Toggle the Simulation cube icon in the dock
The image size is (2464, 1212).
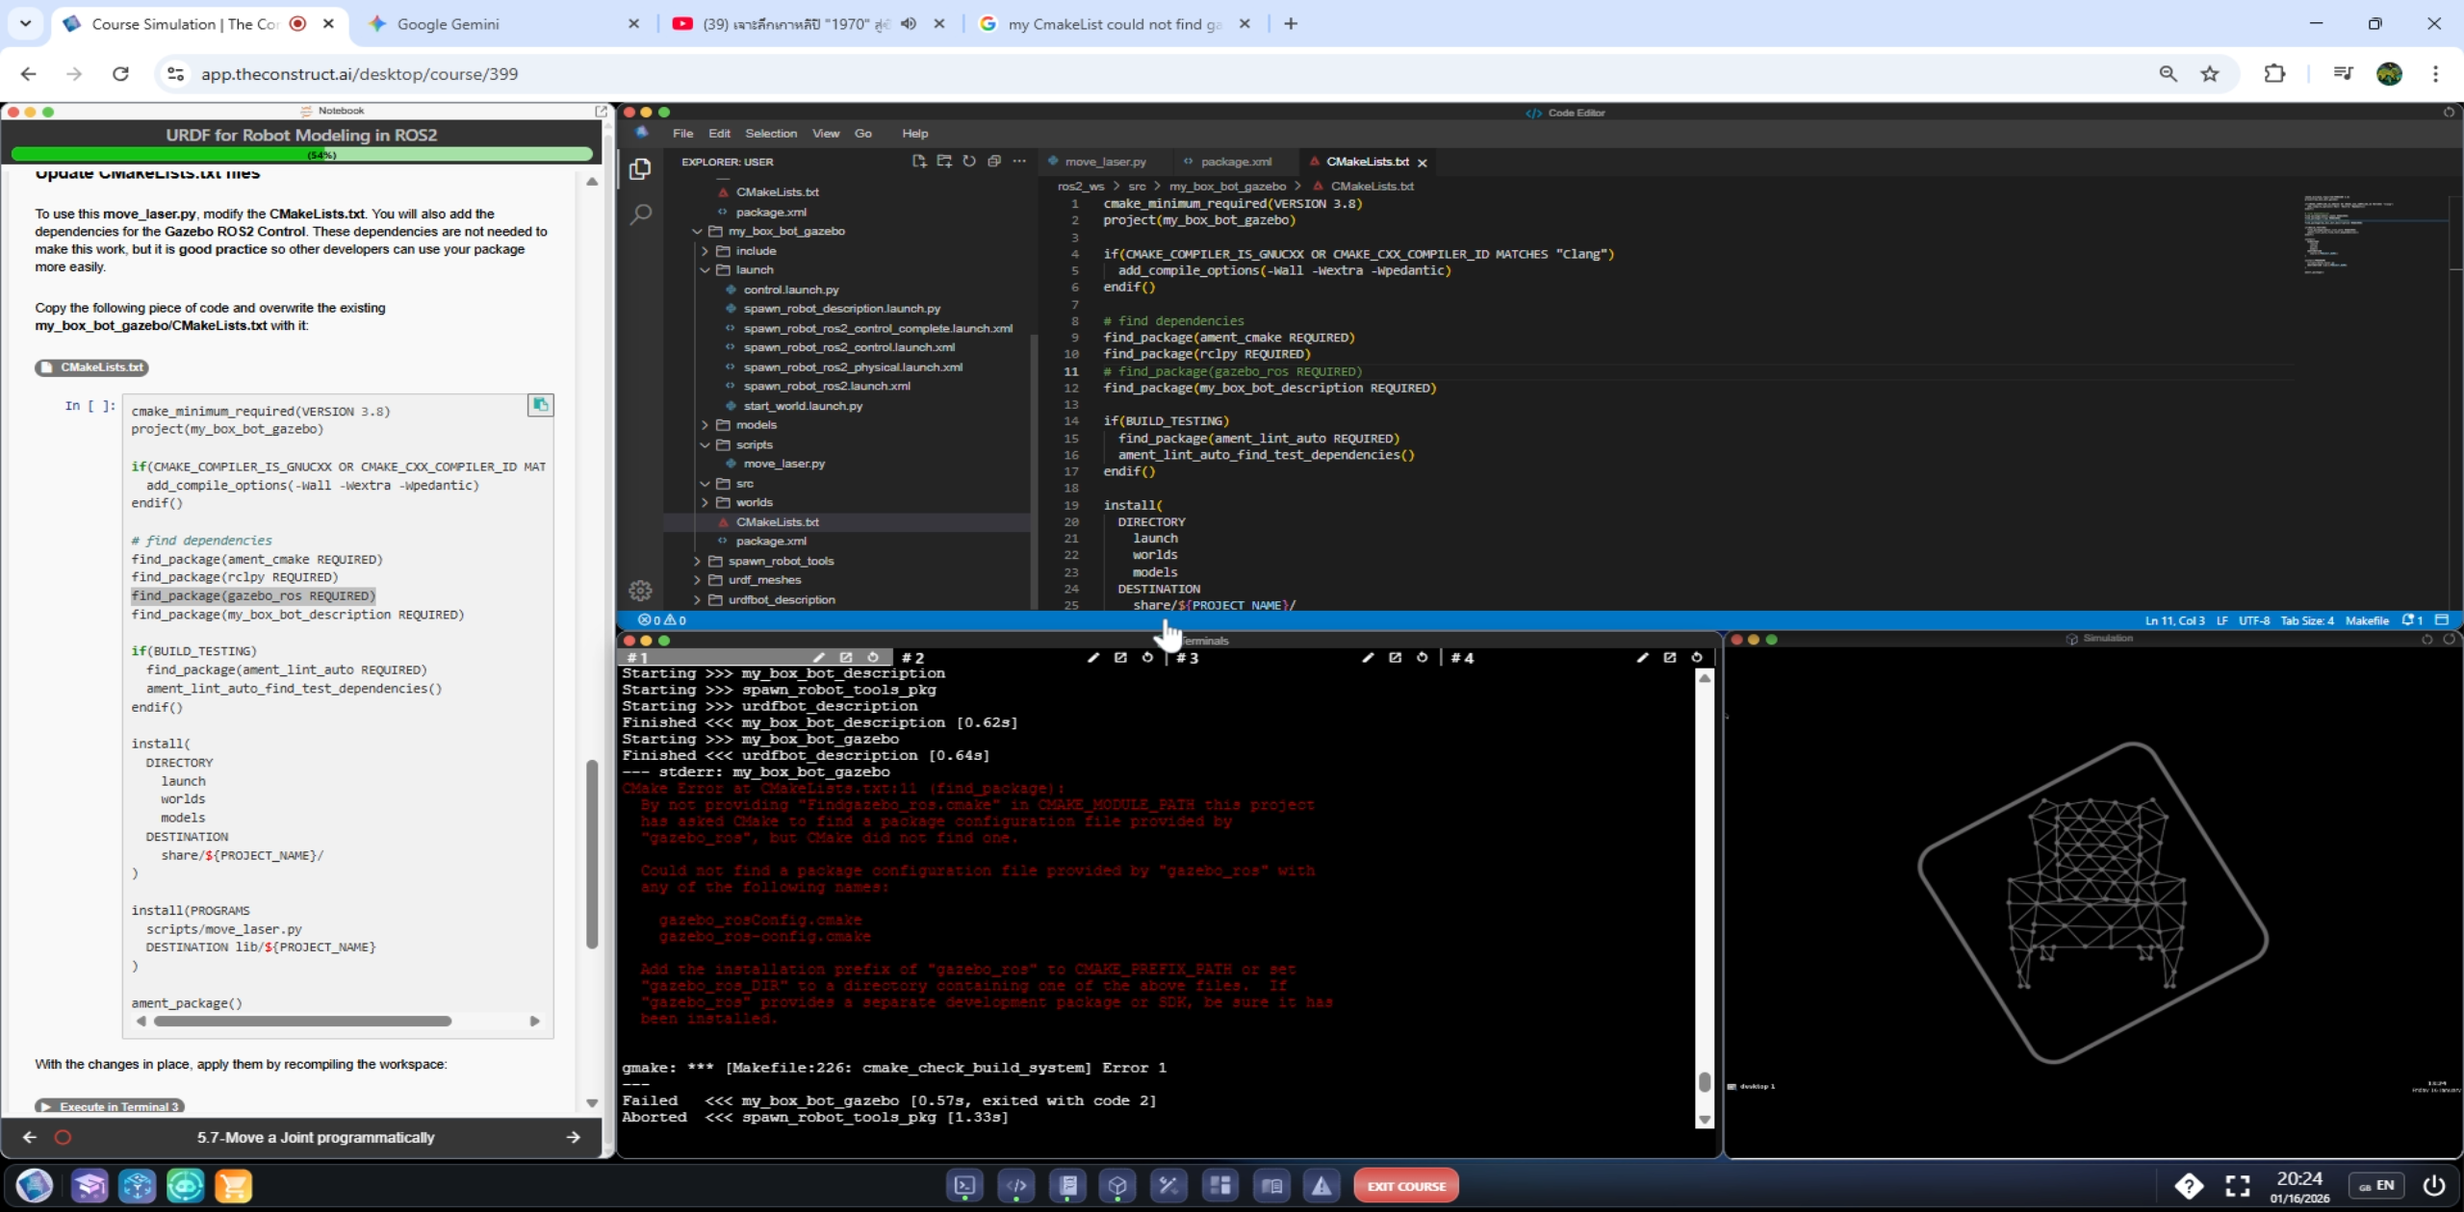click(x=1117, y=1186)
